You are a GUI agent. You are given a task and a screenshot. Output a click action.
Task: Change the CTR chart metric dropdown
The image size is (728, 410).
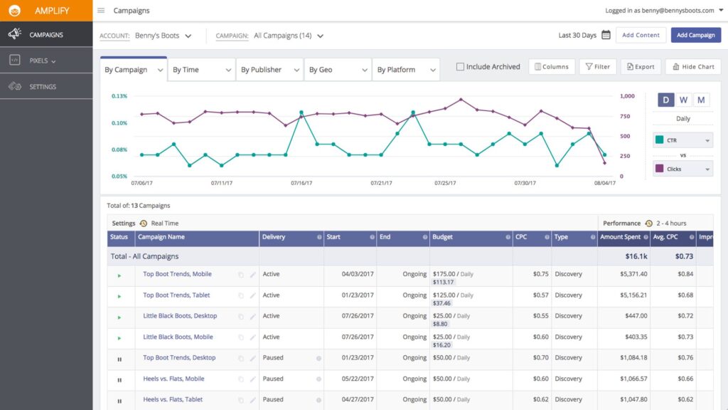point(706,140)
